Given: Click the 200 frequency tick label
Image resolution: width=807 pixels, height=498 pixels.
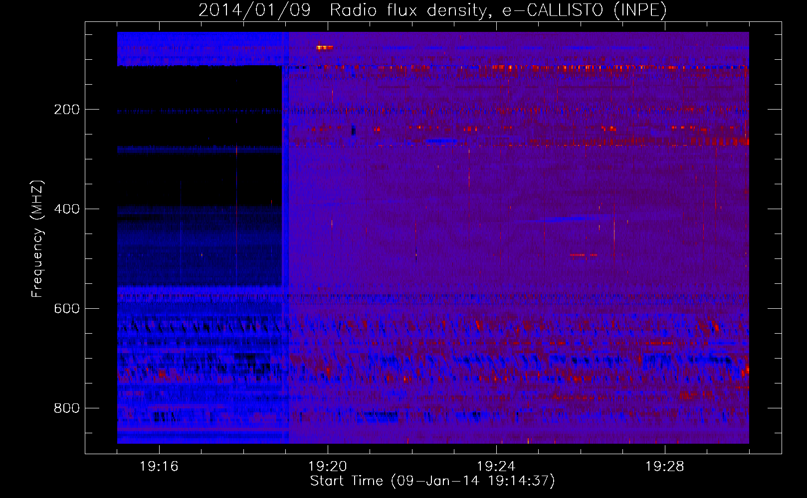Looking at the screenshot, I should coord(67,110).
